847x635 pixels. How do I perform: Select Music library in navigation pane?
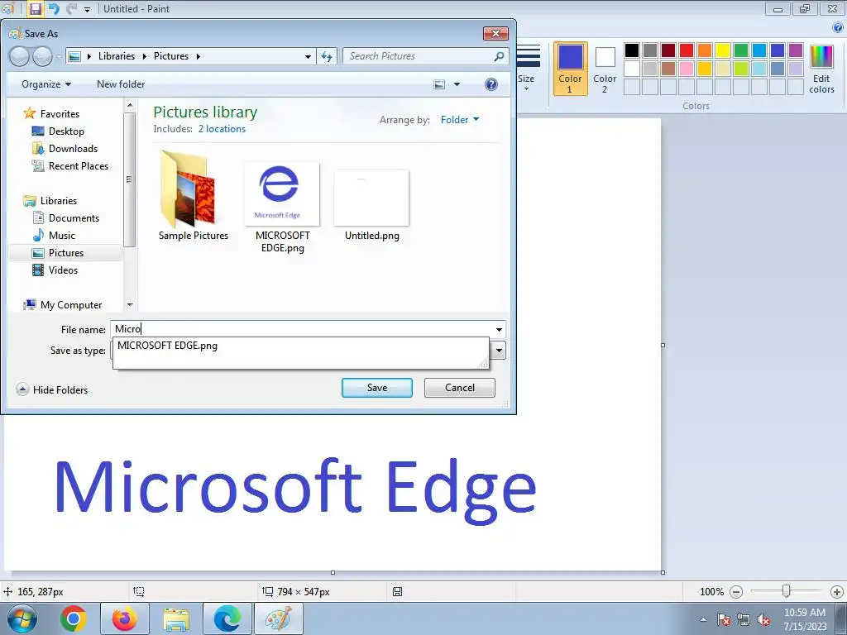(54, 236)
